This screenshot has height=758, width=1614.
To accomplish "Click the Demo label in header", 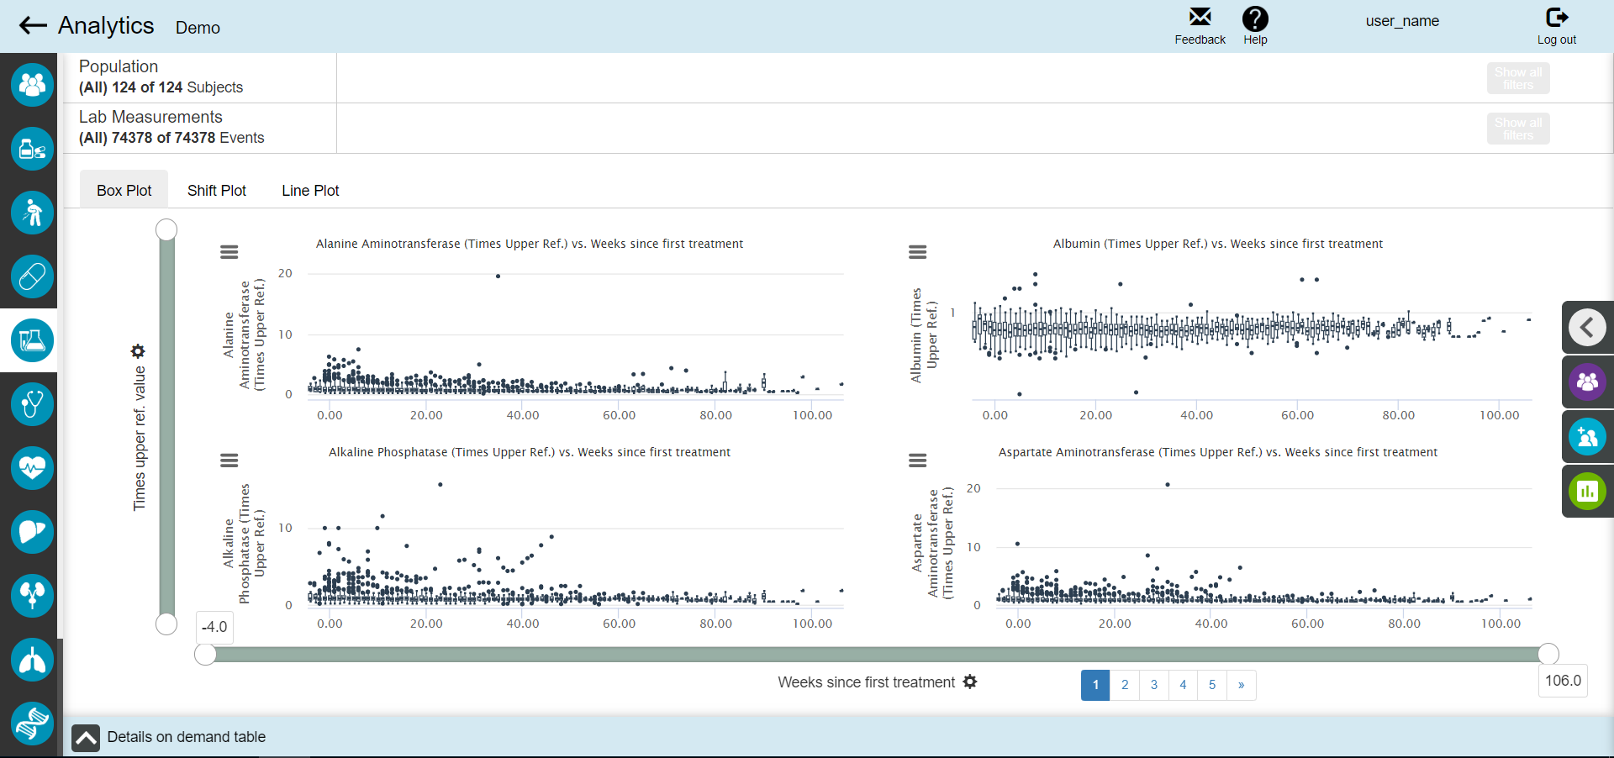I will 198,28.
